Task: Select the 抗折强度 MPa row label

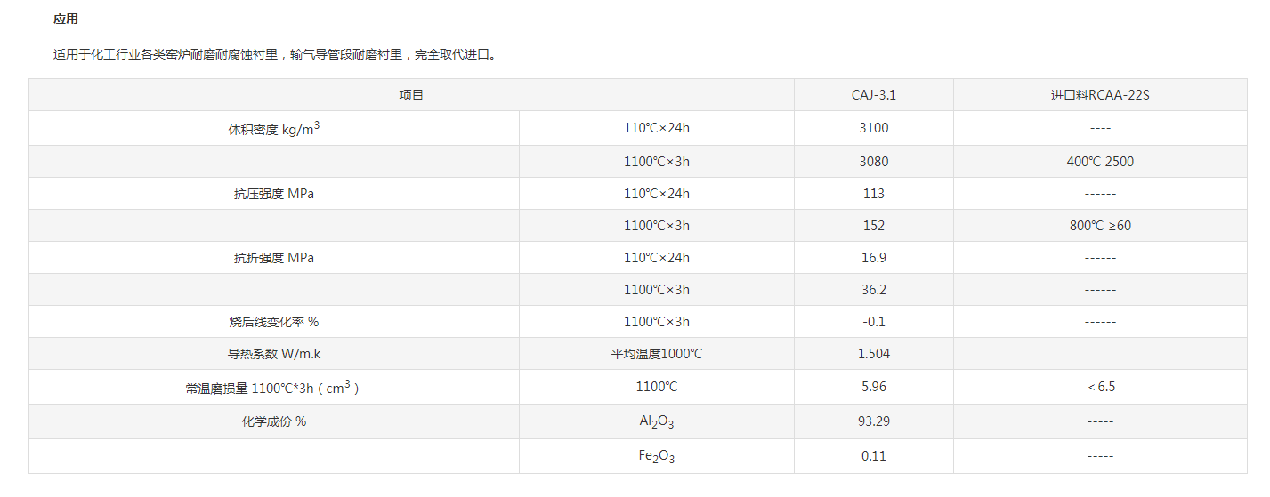Action: click(274, 258)
